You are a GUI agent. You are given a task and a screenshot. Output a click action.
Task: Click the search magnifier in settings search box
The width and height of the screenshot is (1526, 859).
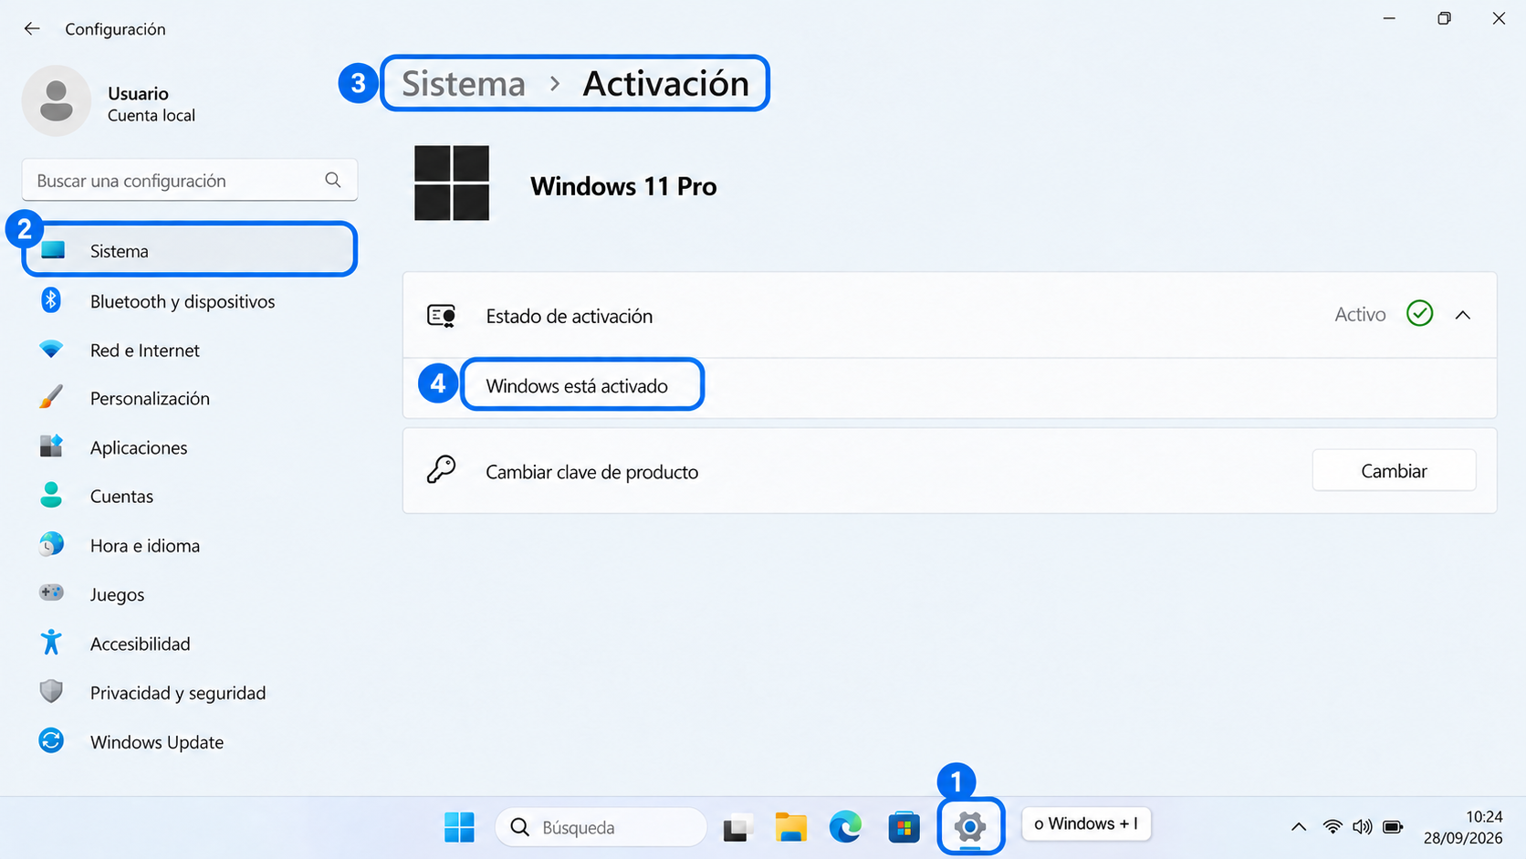tap(333, 180)
